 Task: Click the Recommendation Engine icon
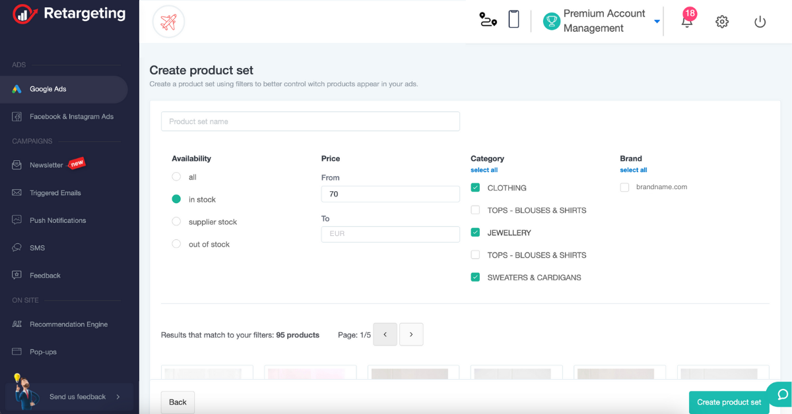(17, 324)
